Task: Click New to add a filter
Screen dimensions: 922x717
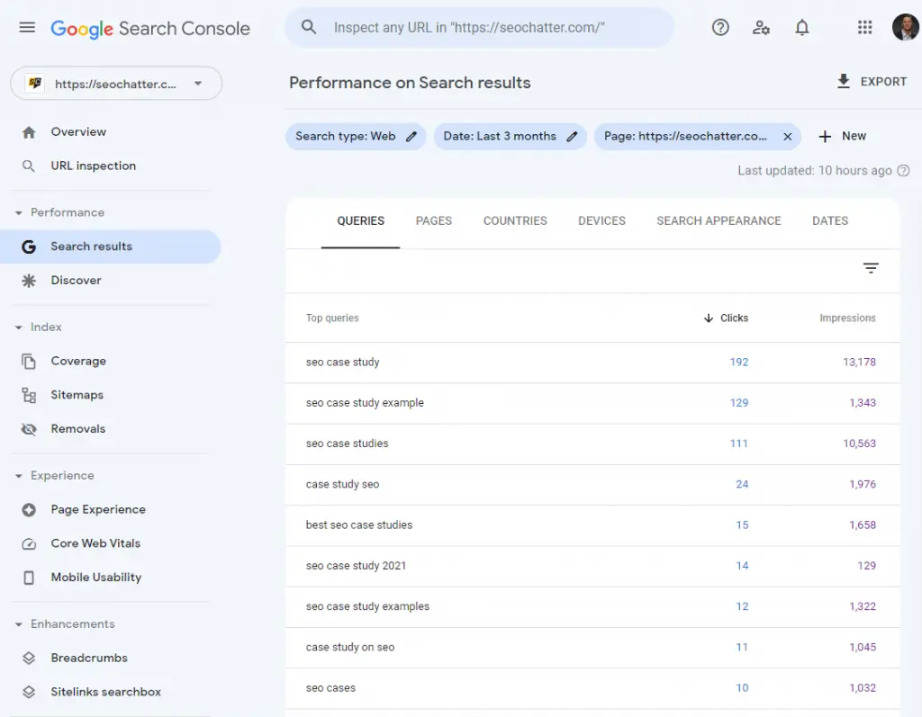Action: tap(854, 137)
